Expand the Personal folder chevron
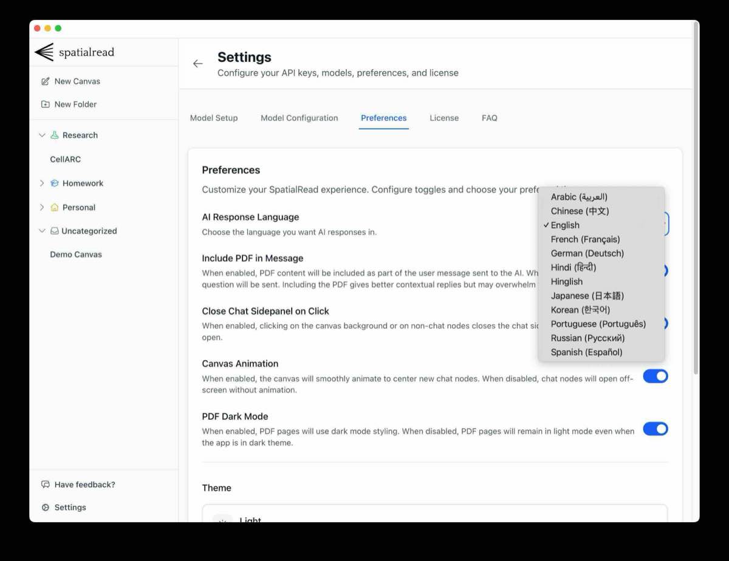Image resolution: width=729 pixels, height=561 pixels. 42,208
